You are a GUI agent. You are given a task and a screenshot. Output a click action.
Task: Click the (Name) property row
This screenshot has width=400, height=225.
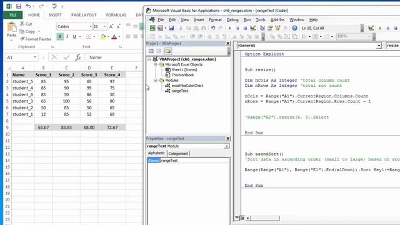(x=188, y=161)
